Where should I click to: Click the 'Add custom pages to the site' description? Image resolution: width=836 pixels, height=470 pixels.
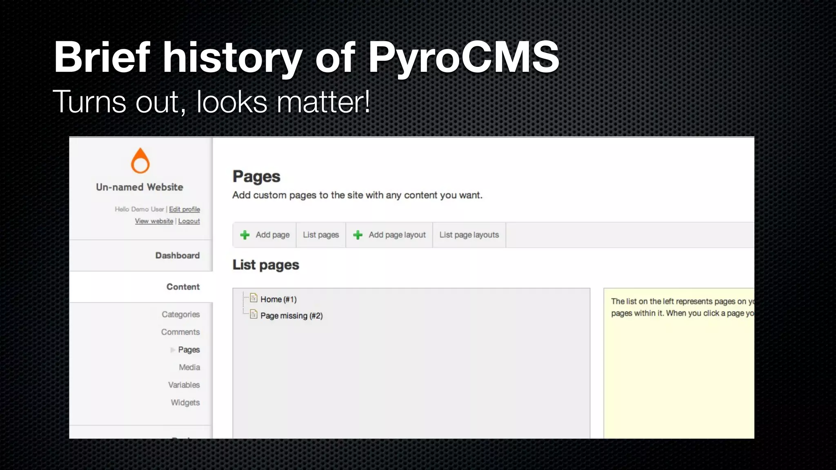357,195
